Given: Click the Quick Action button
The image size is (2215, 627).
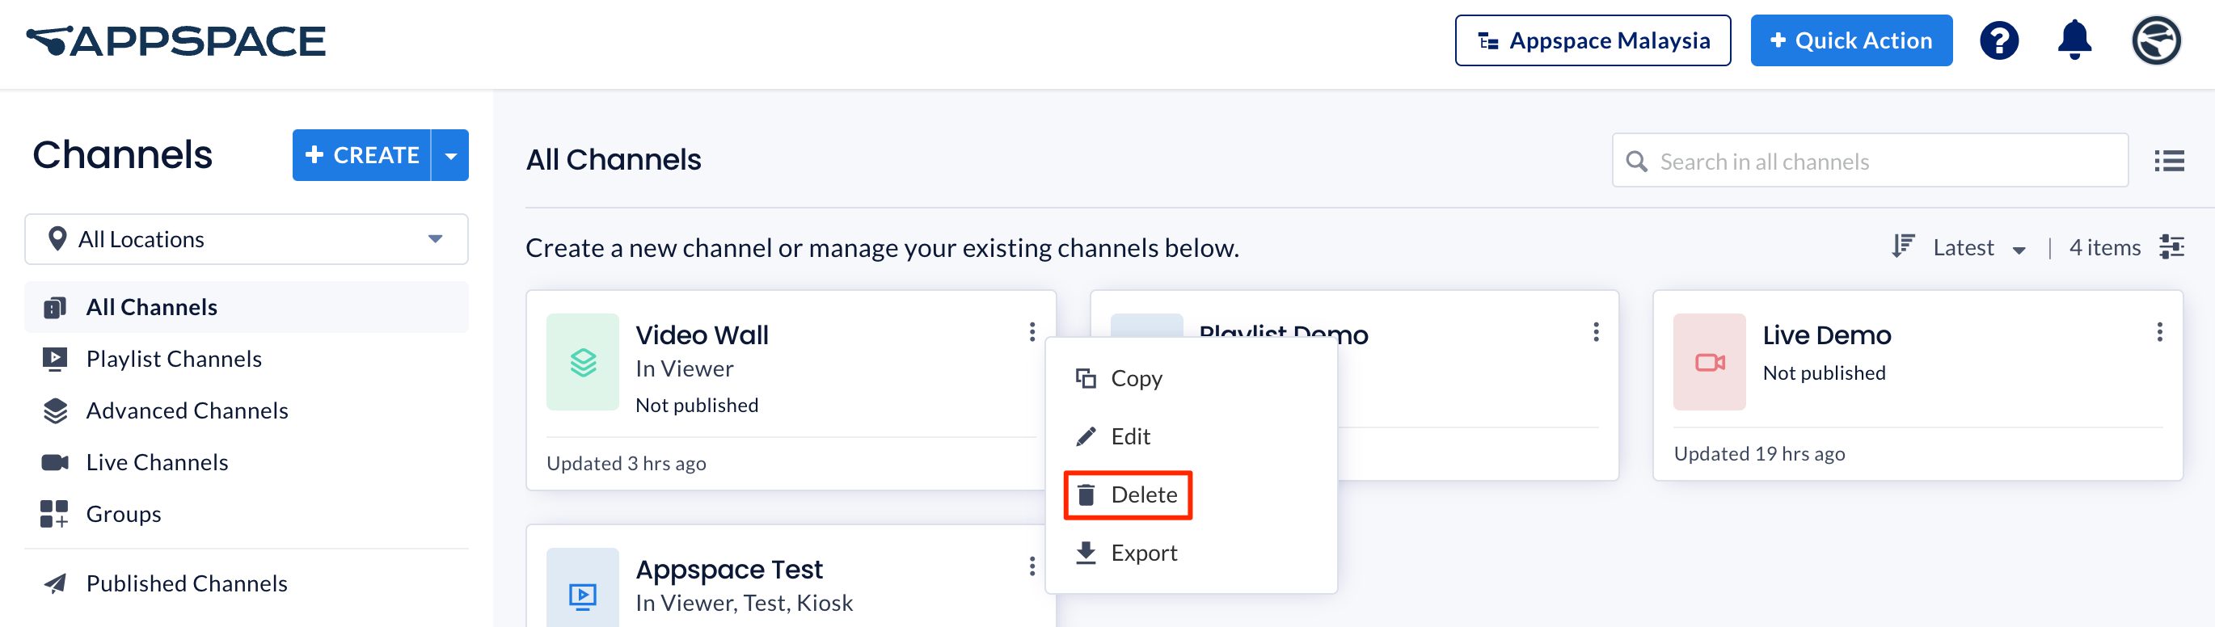Looking at the screenshot, I should [x=1851, y=40].
